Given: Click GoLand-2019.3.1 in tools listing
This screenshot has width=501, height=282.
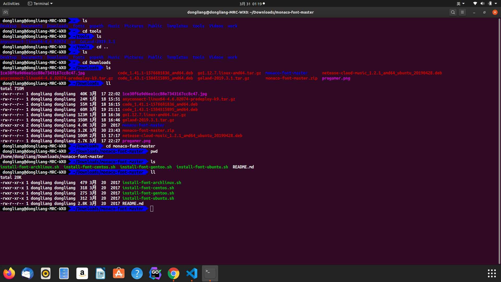Looking at the screenshot, I should [98, 42].
